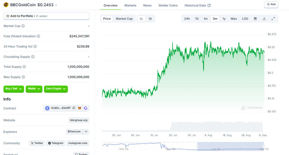The height and width of the screenshot is (155, 289).
Task: Switch to line chart view icon
Action: coord(141,19)
